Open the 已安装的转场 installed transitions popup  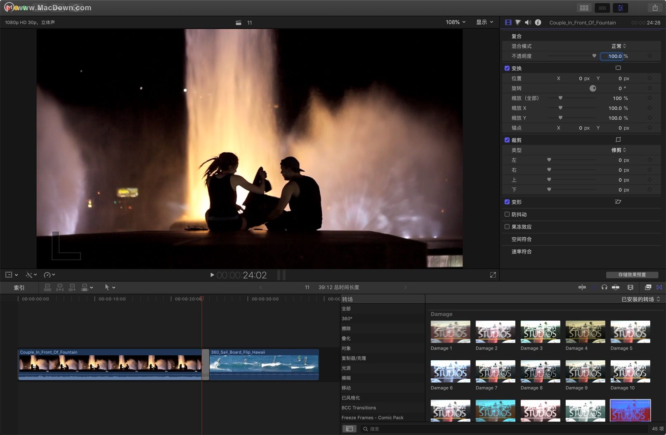(x=640, y=299)
